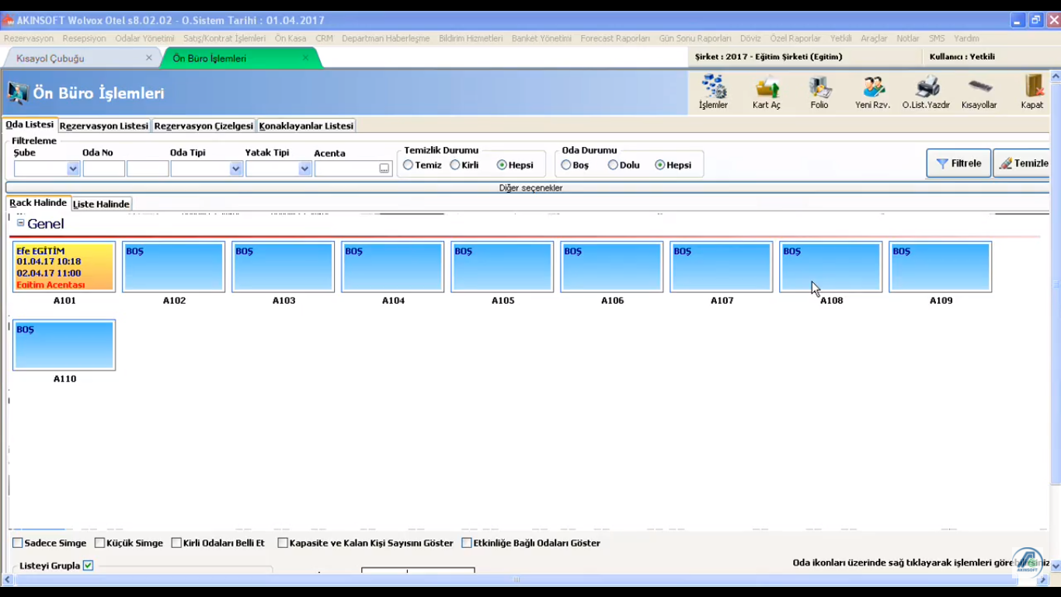This screenshot has width=1061, height=597.
Task: Create new reservation with Yeni Rzv. icon
Action: click(872, 92)
